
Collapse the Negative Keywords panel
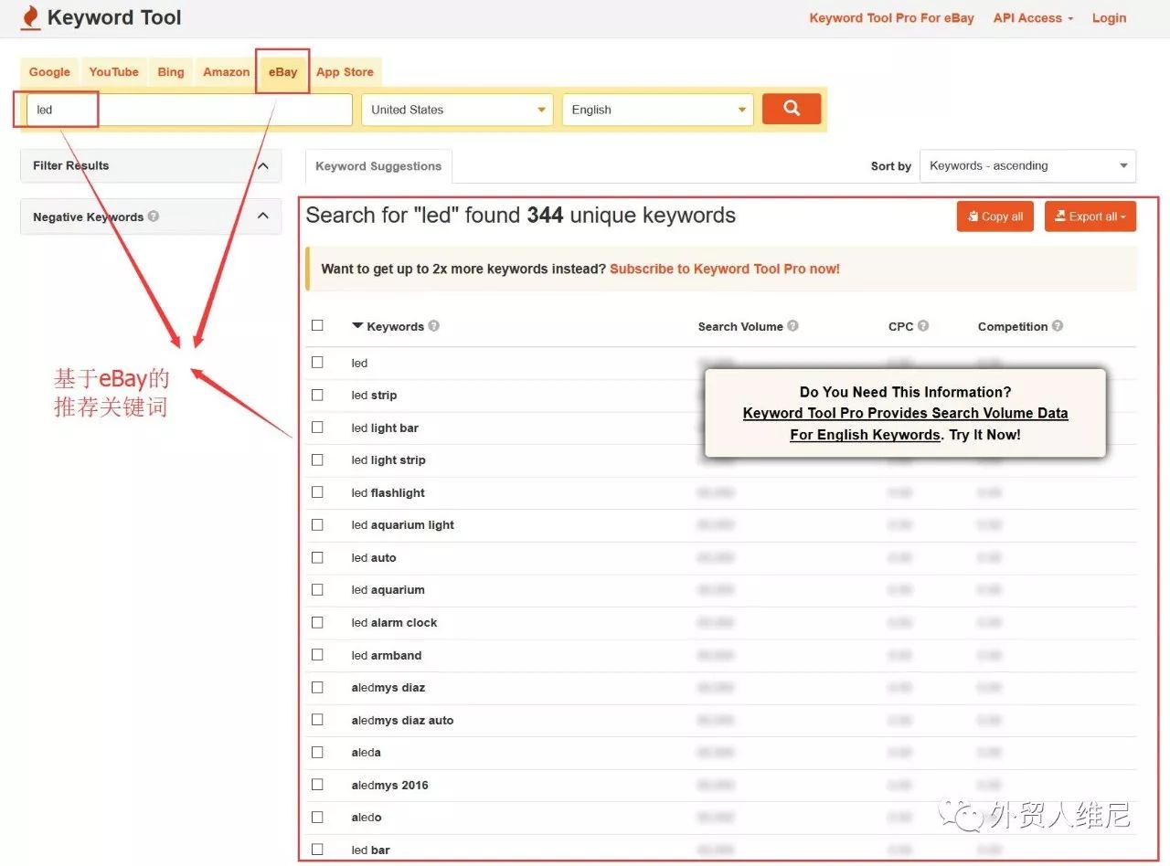(263, 216)
